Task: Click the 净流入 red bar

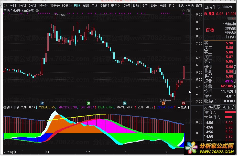Action: coord(230,112)
